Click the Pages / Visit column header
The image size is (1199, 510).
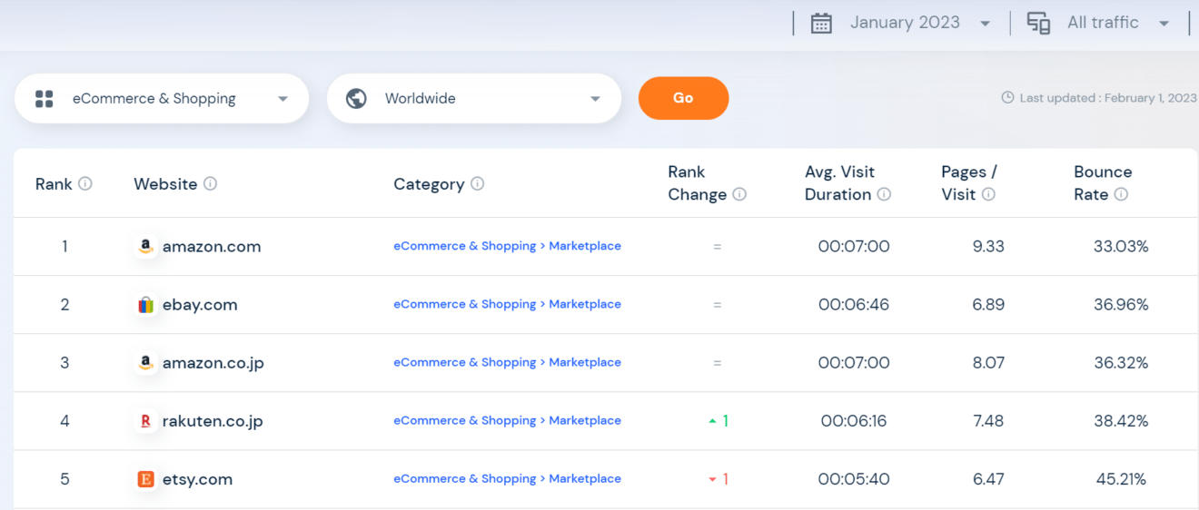(969, 182)
